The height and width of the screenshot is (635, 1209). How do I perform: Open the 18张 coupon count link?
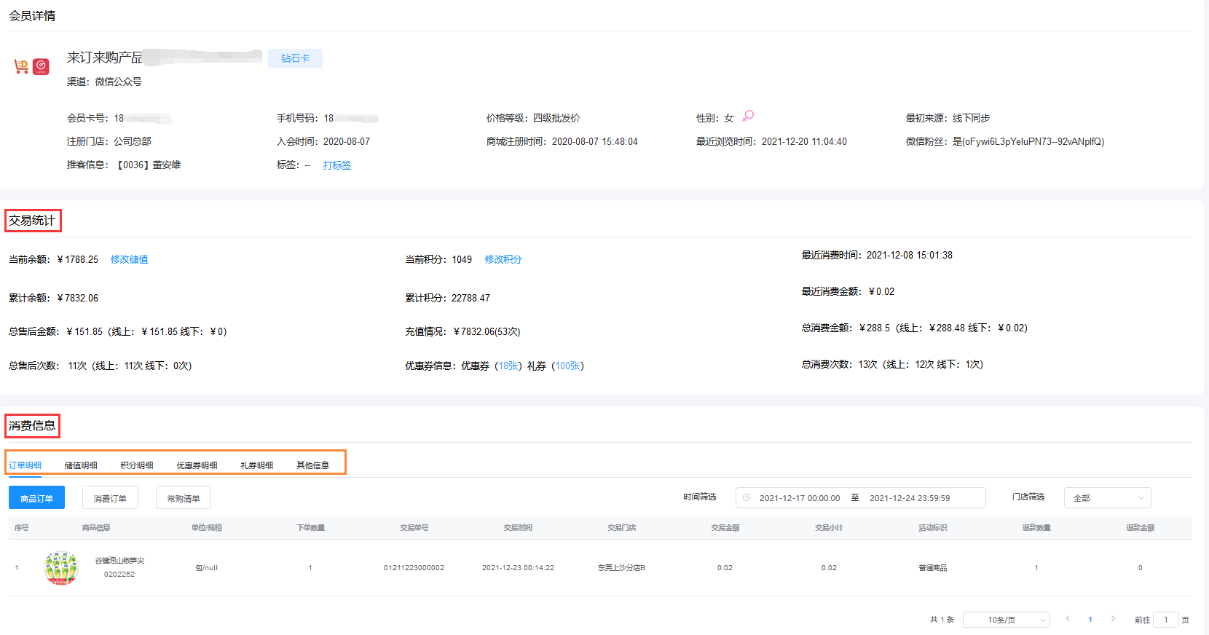click(508, 366)
